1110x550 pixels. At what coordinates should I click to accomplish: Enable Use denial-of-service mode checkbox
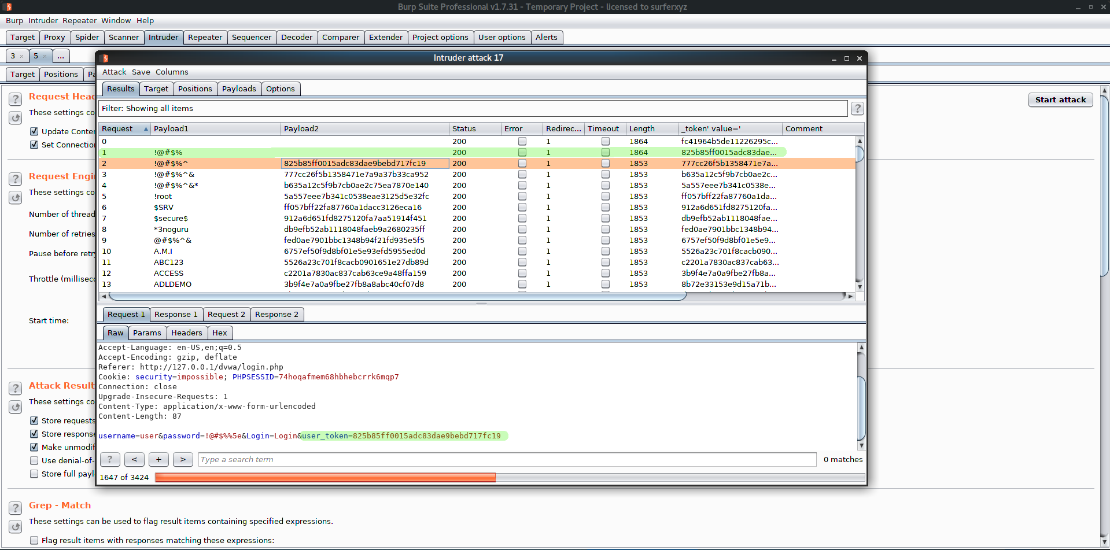[x=34, y=460]
